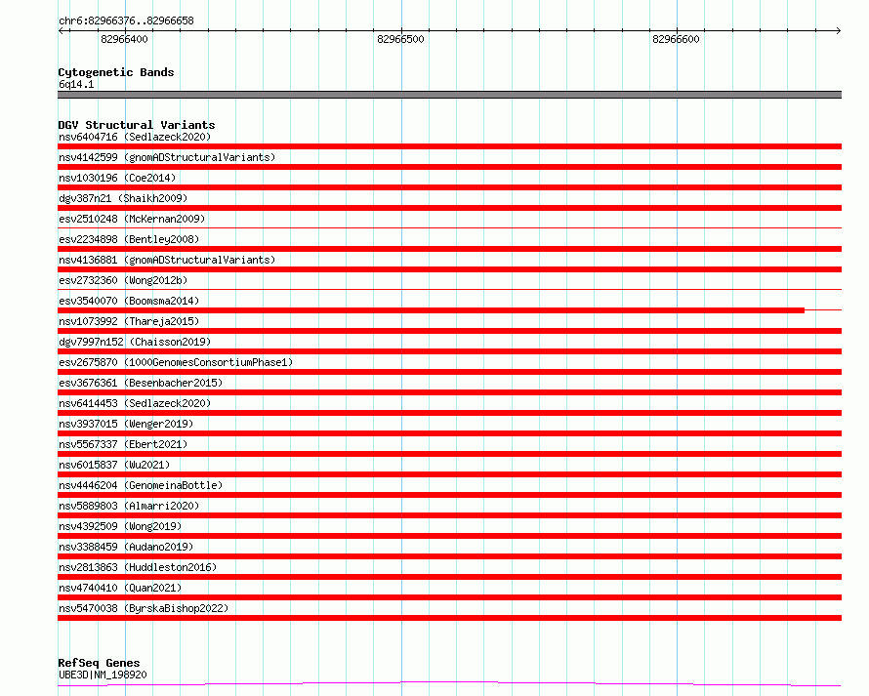Click esv2732360 (Wong2012b) variant label
The image size is (869, 696).
click(x=123, y=280)
